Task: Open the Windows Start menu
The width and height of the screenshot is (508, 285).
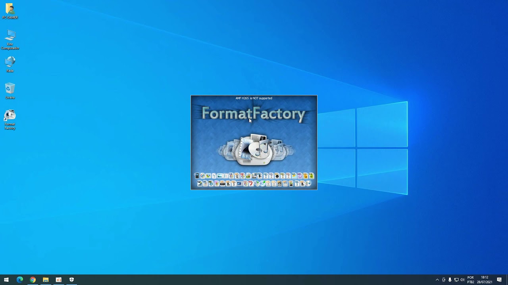Action: click(6, 280)
